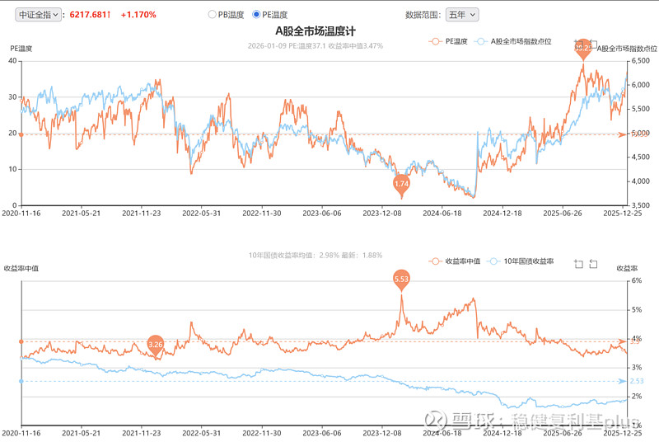This screenshot has width=659, height=442.
Task: Click the +1.170% change value
Action: [x=138, y=15]
